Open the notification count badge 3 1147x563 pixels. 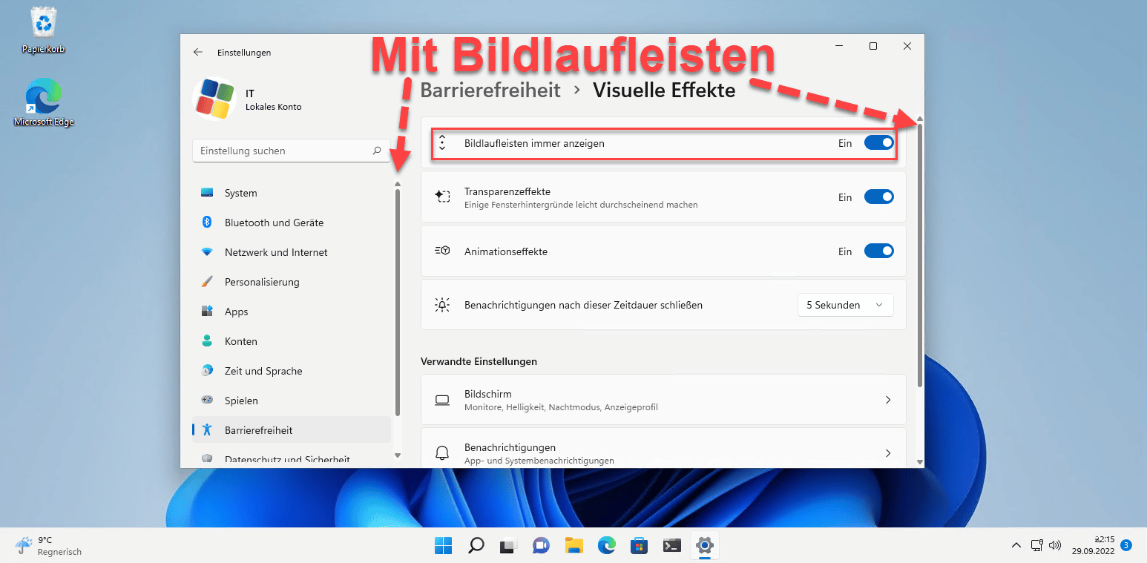click(x=1126, y=546)
